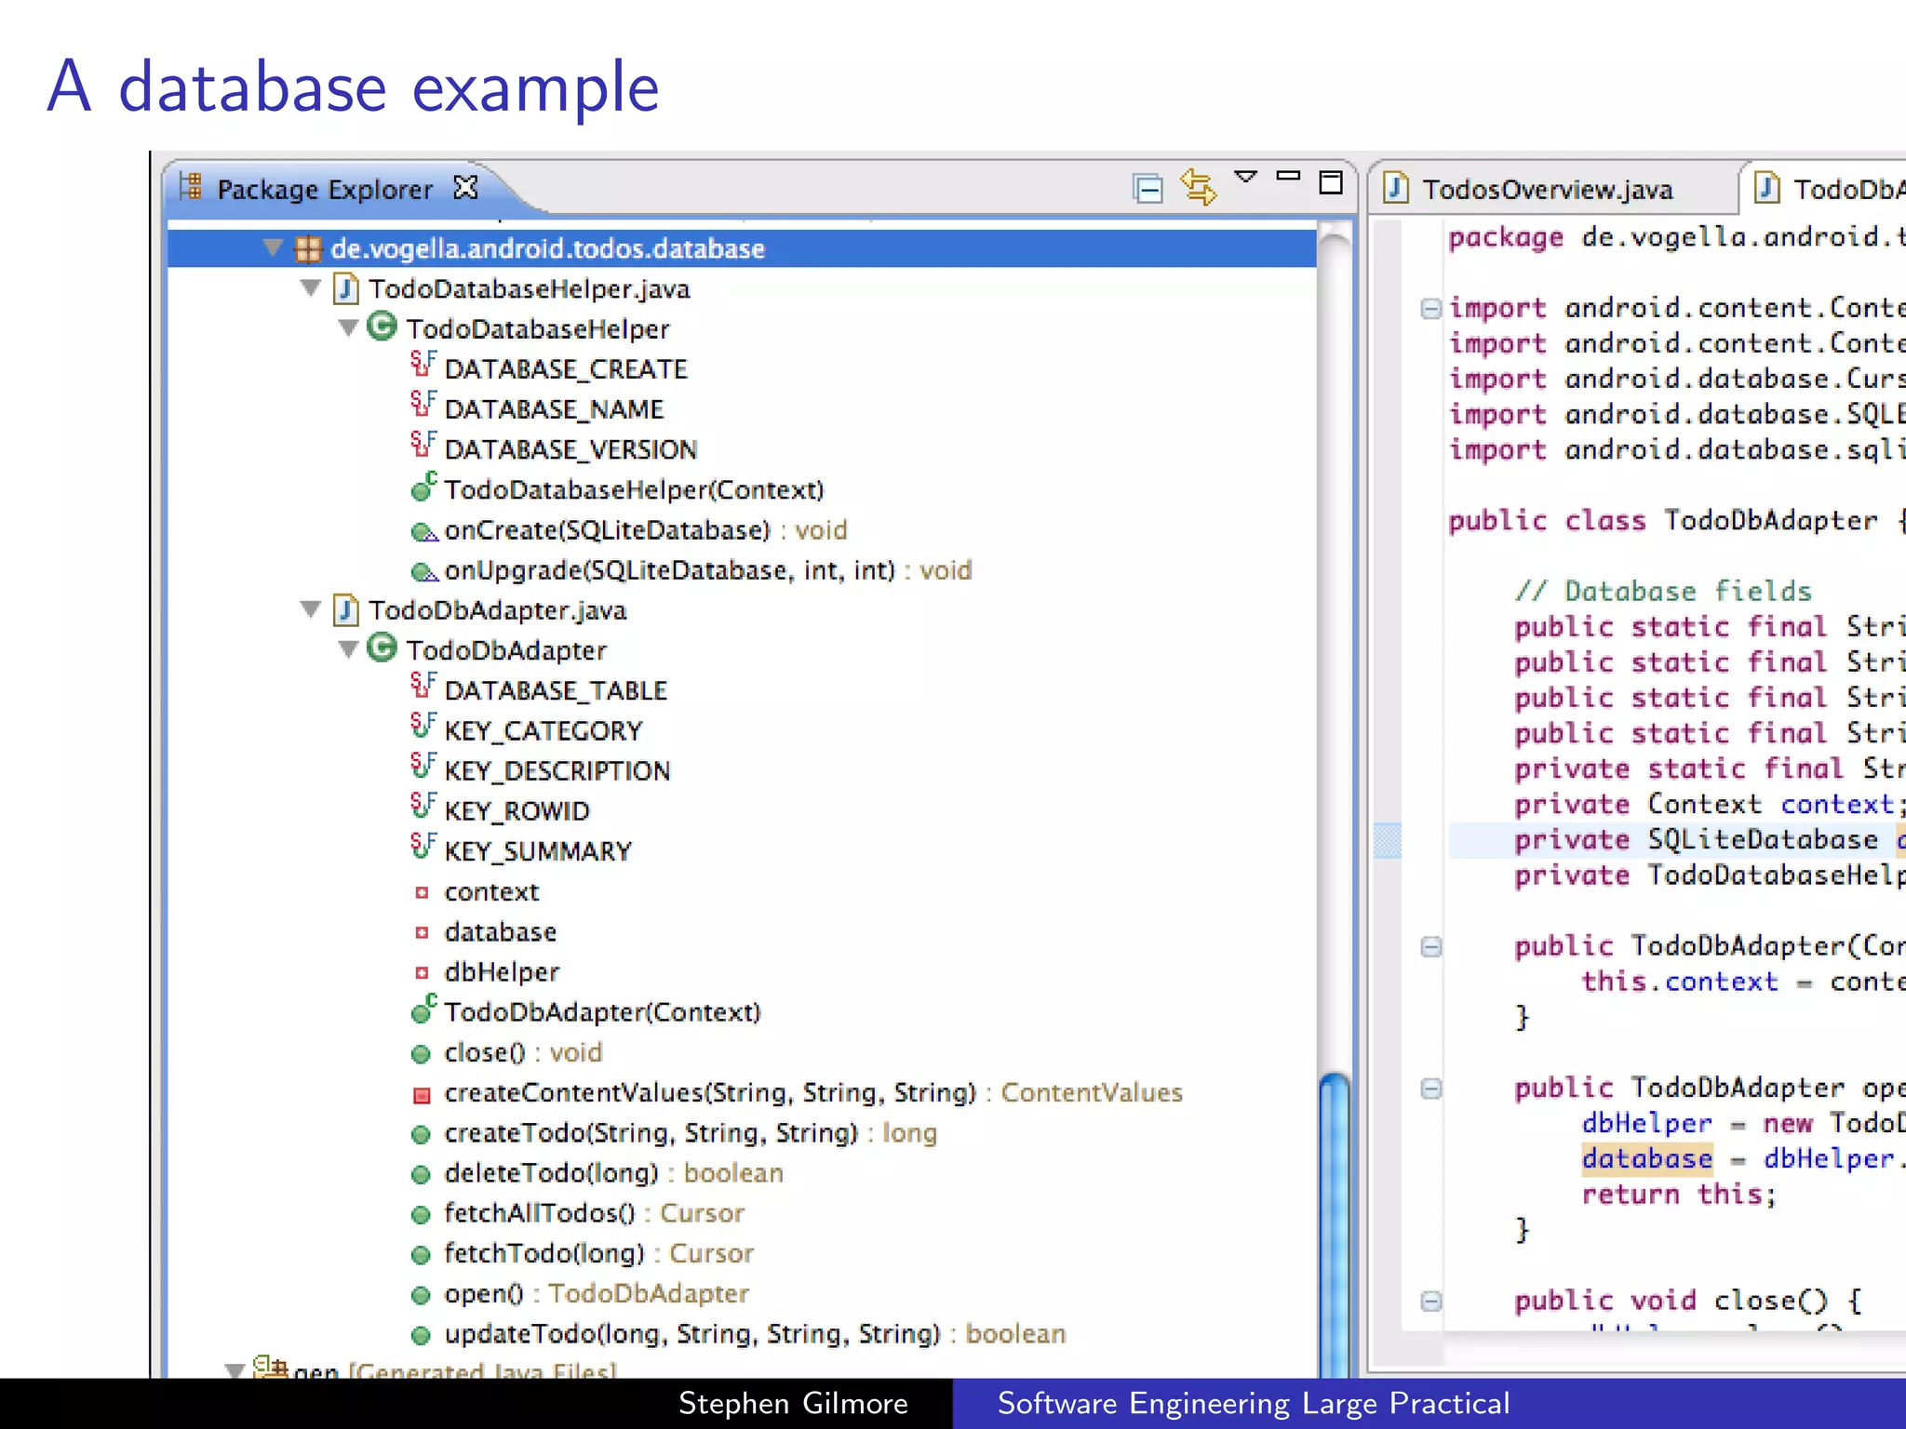Fold the TodoDbAdapter constructor in editor
1906x1429 pixels.
click(x=1430, y=947)
